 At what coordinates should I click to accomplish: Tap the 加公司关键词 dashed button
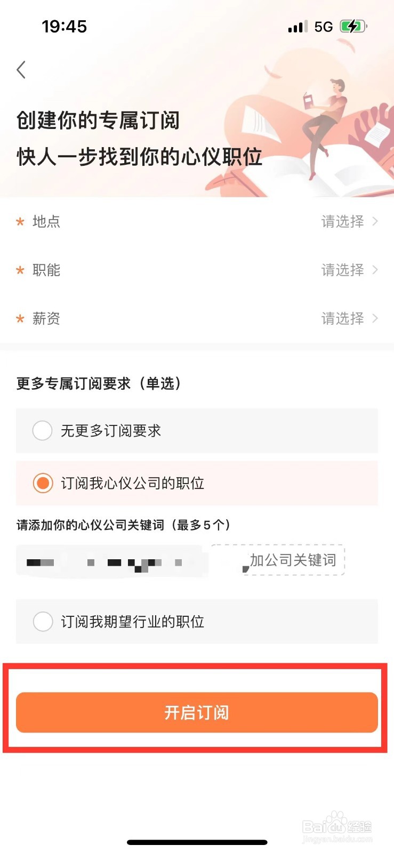point(292,560)
